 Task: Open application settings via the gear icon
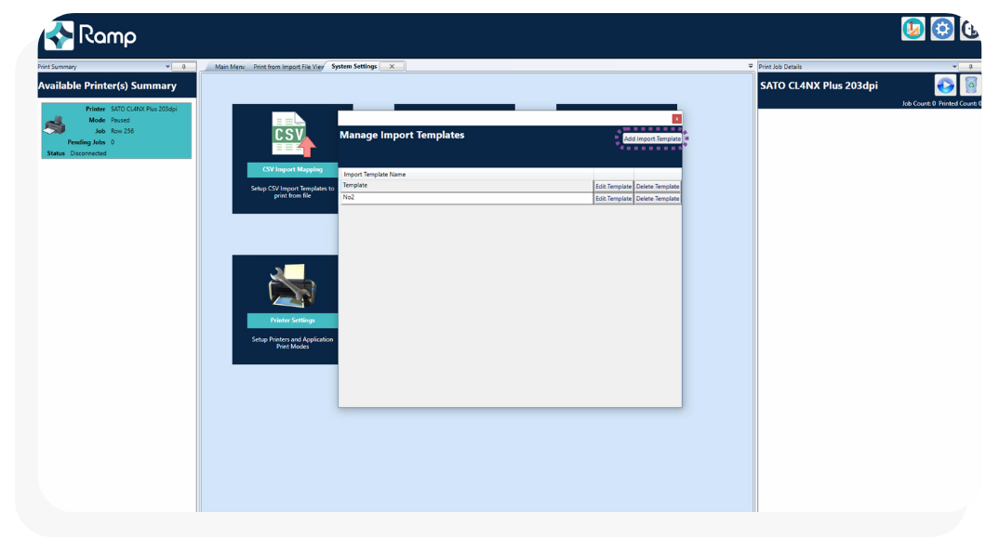pos(941,29)
